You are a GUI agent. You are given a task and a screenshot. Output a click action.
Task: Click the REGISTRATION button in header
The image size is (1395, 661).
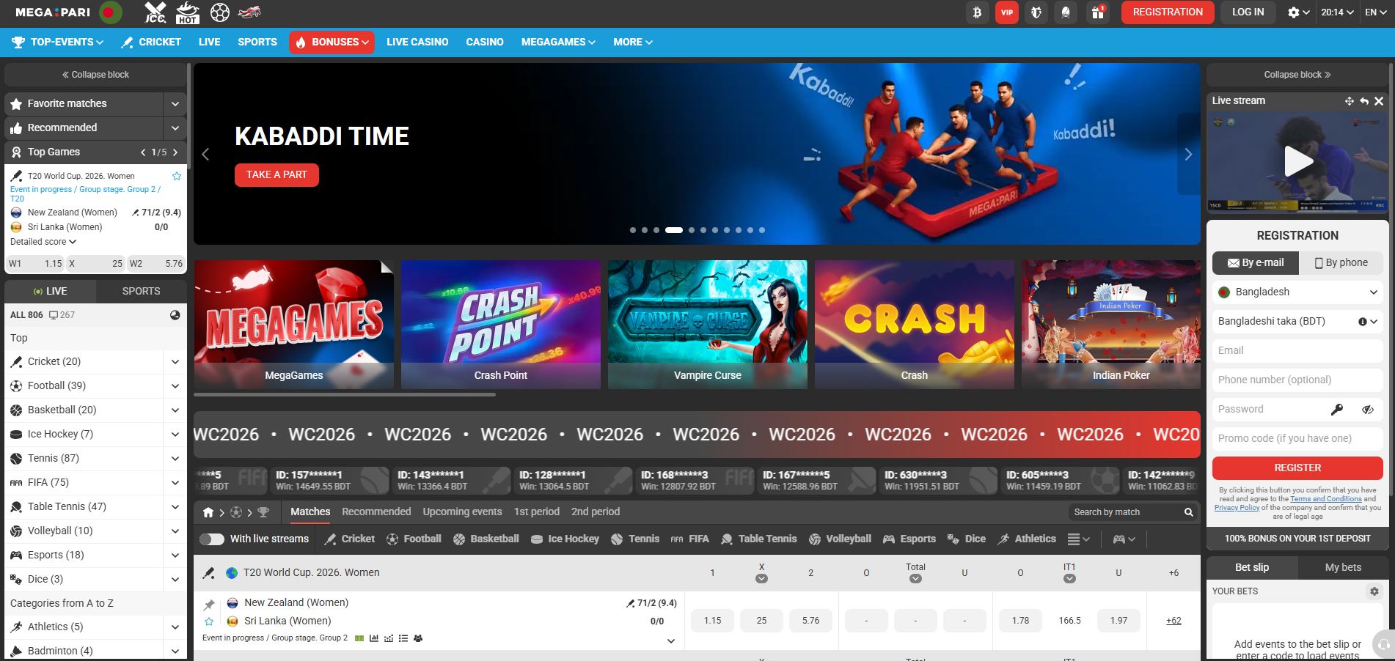tap(1168, 12)
